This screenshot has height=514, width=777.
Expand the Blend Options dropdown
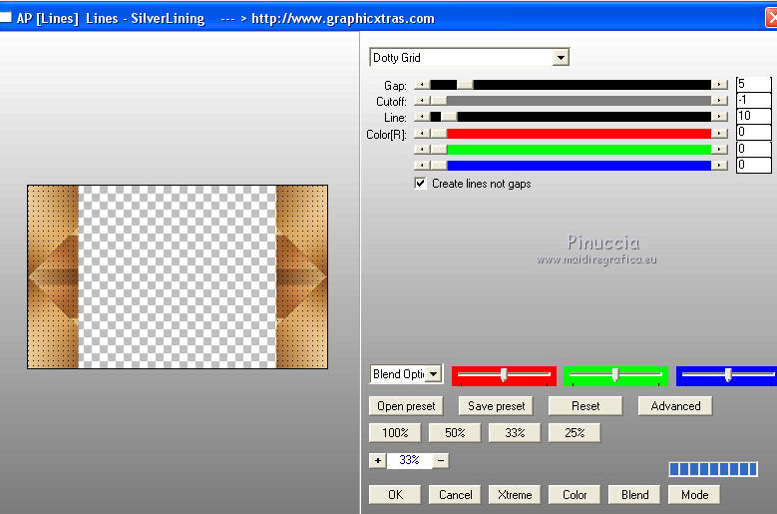click(x=434, y=374)
